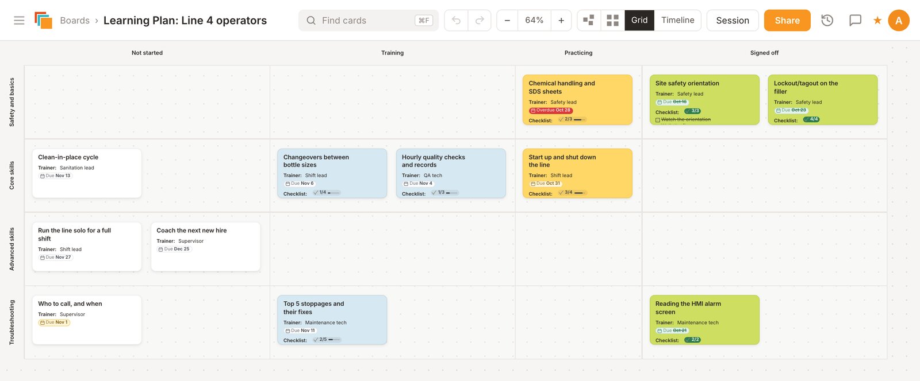Click the Due Oct 31 date badge
This screenshot has height=381, width=920.
click(546, 184)
